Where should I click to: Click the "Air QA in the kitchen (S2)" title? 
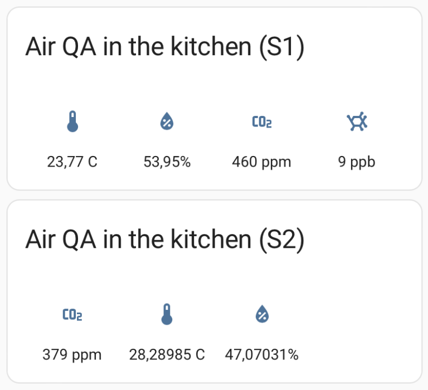[x=165, y=240]
